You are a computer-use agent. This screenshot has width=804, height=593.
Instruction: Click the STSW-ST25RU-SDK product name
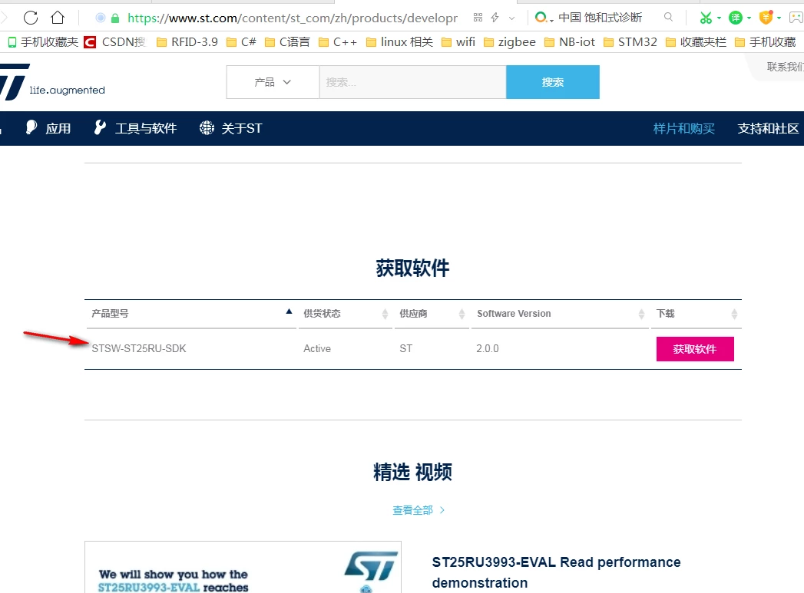[139, 349]
